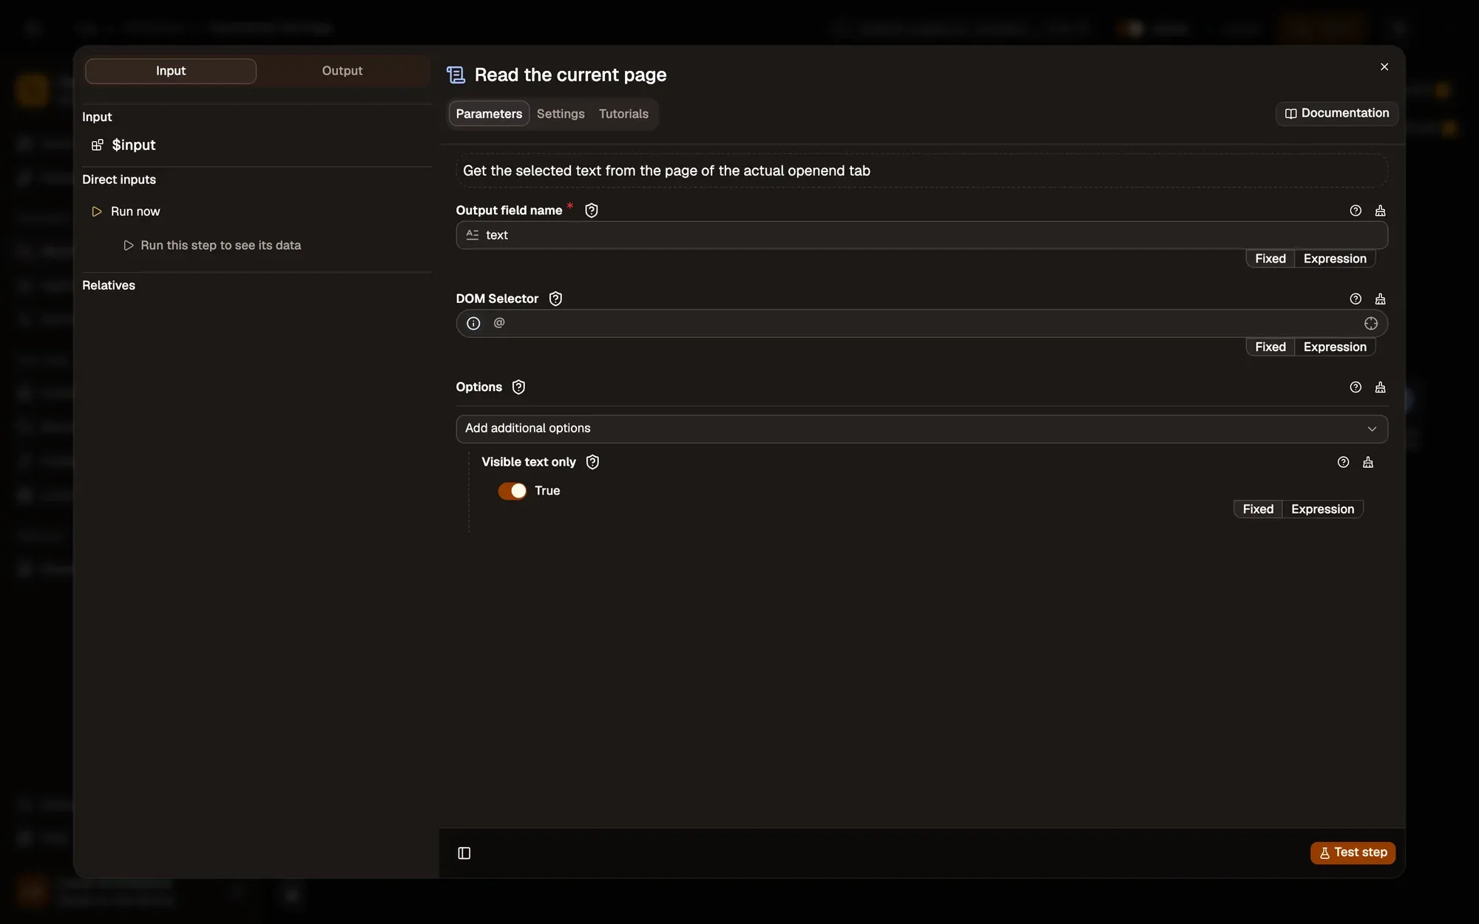Switch to the Parameters tab
Screen dimensions: 1479x924
click(489, 114)
